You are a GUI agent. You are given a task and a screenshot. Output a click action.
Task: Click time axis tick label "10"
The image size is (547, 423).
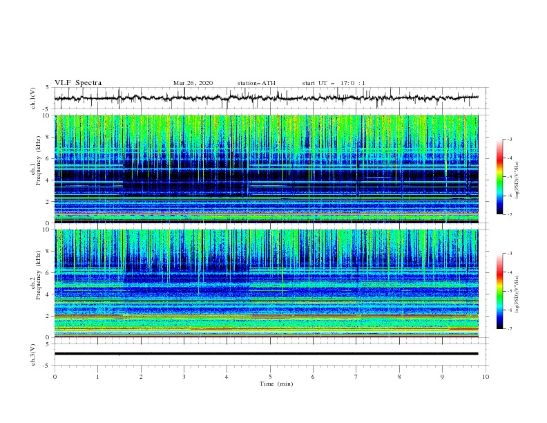pos(486,377)
